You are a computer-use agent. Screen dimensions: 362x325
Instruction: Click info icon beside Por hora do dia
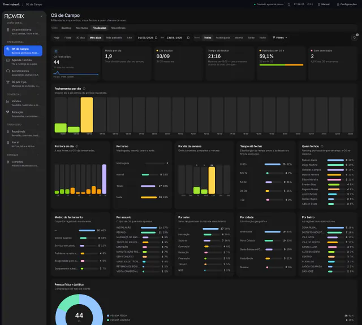(x=77, y=146)
